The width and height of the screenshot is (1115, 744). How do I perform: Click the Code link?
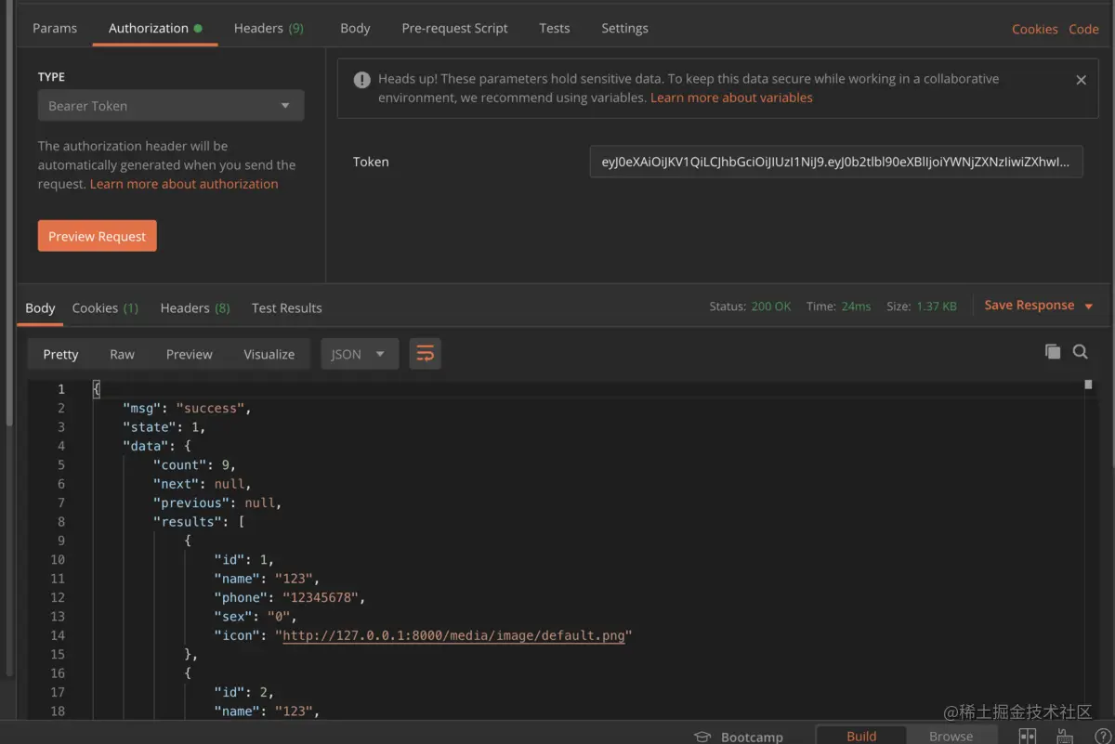pos(1083,29)
